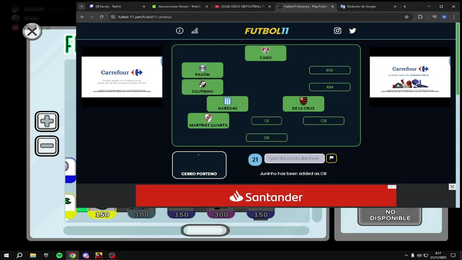462x260 pixels.
Task: Click the plus zoom button in game
Action: tap(47, 121)
